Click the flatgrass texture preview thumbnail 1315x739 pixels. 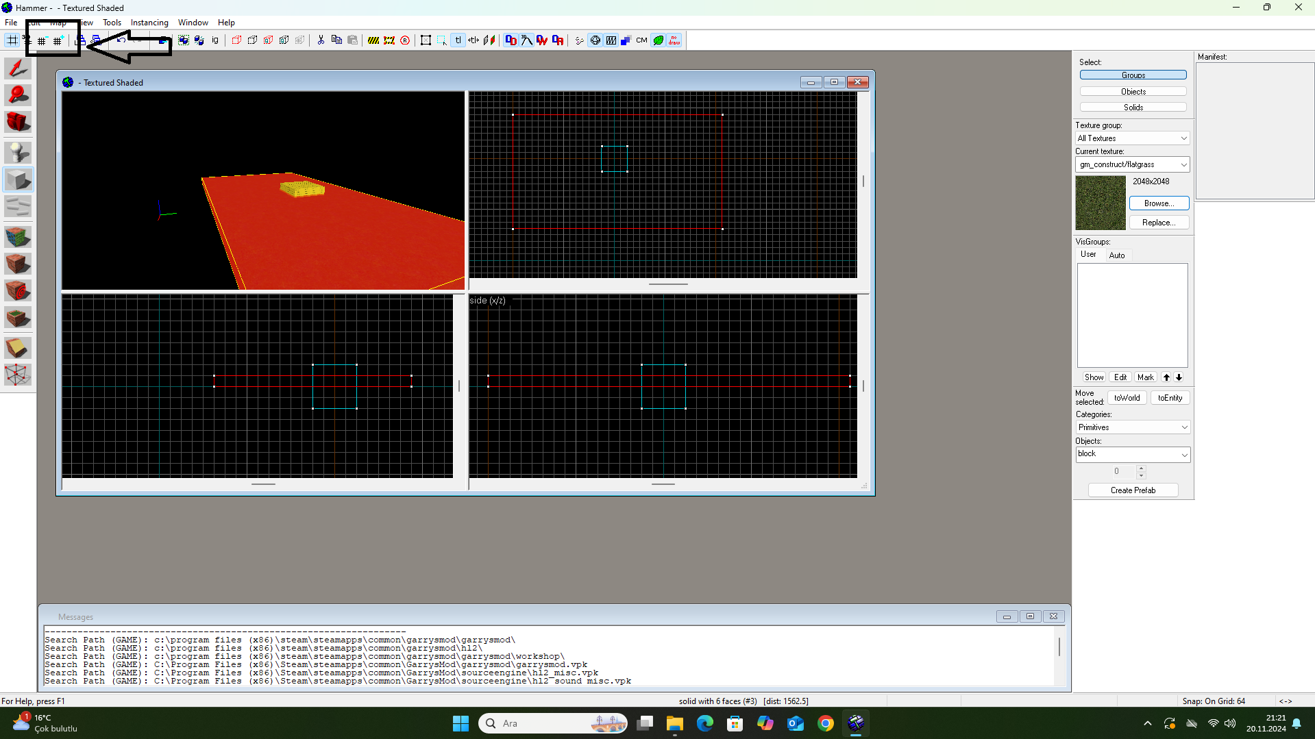[x=1101, y=203]
